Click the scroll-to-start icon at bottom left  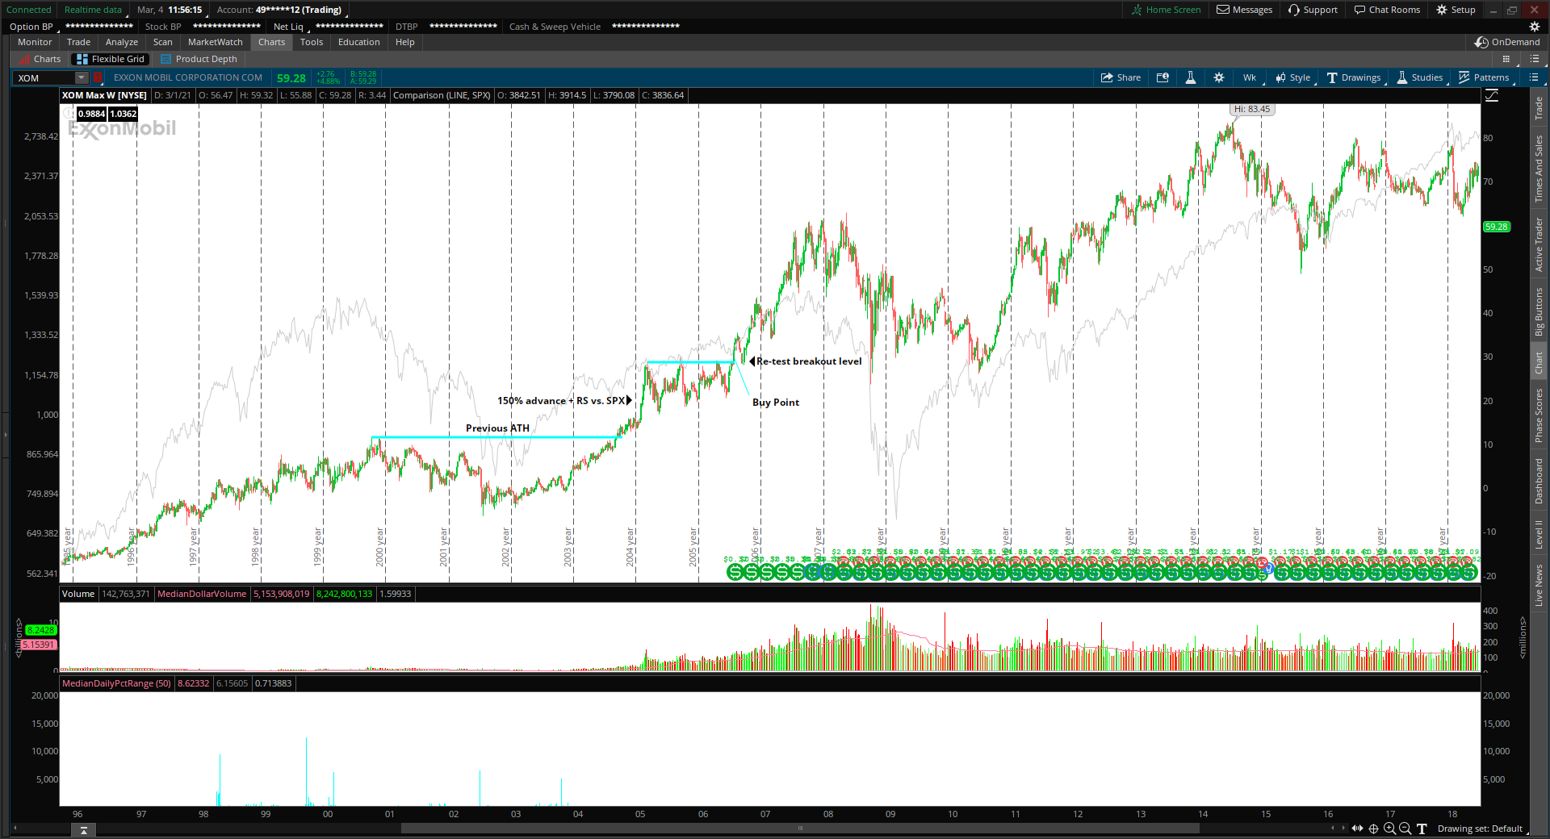pyautogui.click(x=83, y=829)
